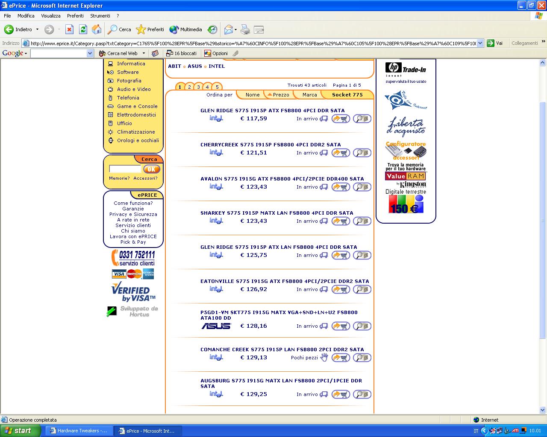View details of EATONVILLE € 126,92
This screenshot has height=437, width=547.
click(362, 289)
